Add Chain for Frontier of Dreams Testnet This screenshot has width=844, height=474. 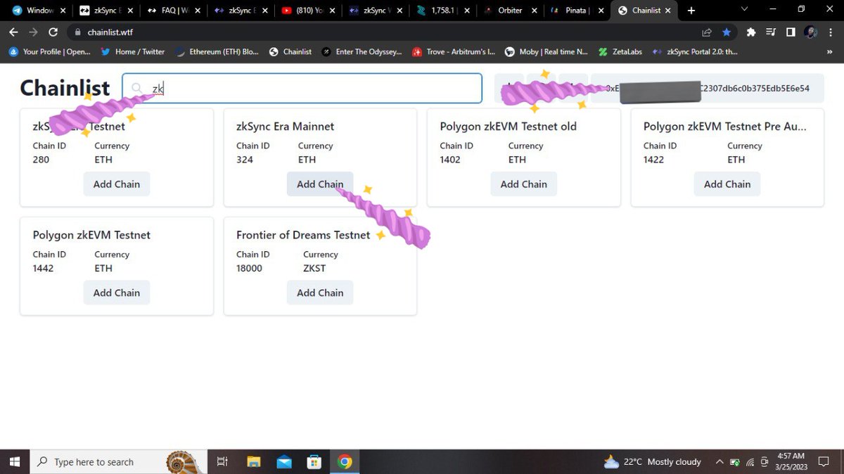point(320,293)
